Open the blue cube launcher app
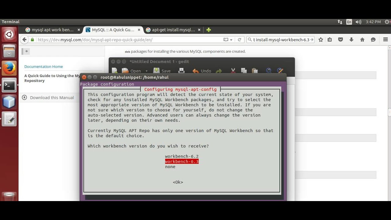The image size is (391, 220). 9,102
